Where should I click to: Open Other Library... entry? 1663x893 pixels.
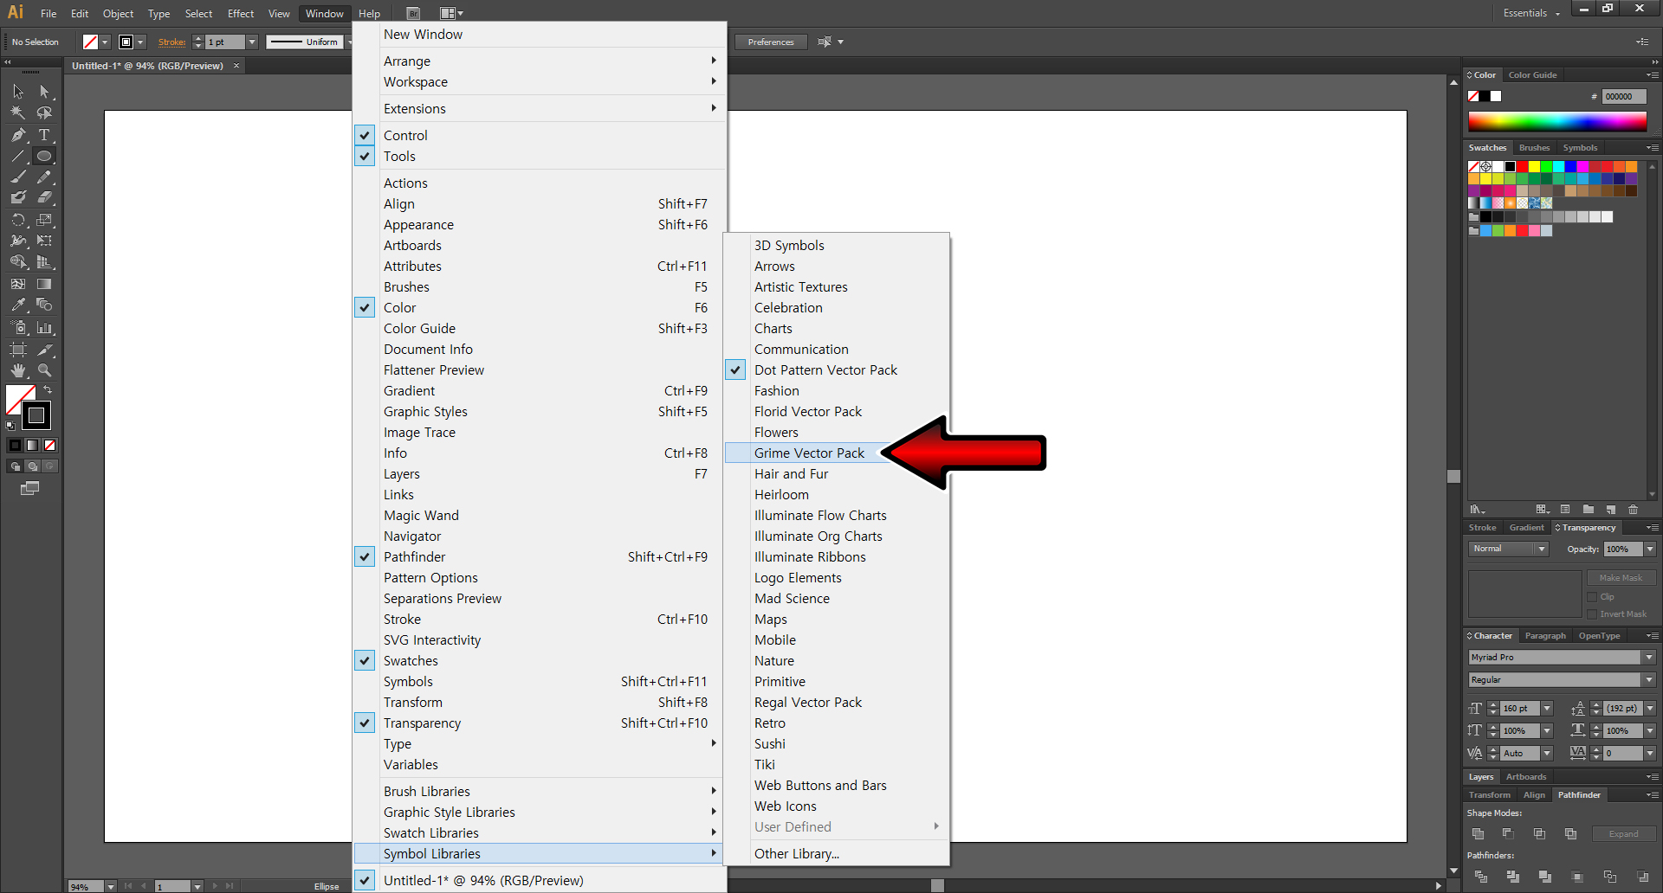(x=837, y=853)
